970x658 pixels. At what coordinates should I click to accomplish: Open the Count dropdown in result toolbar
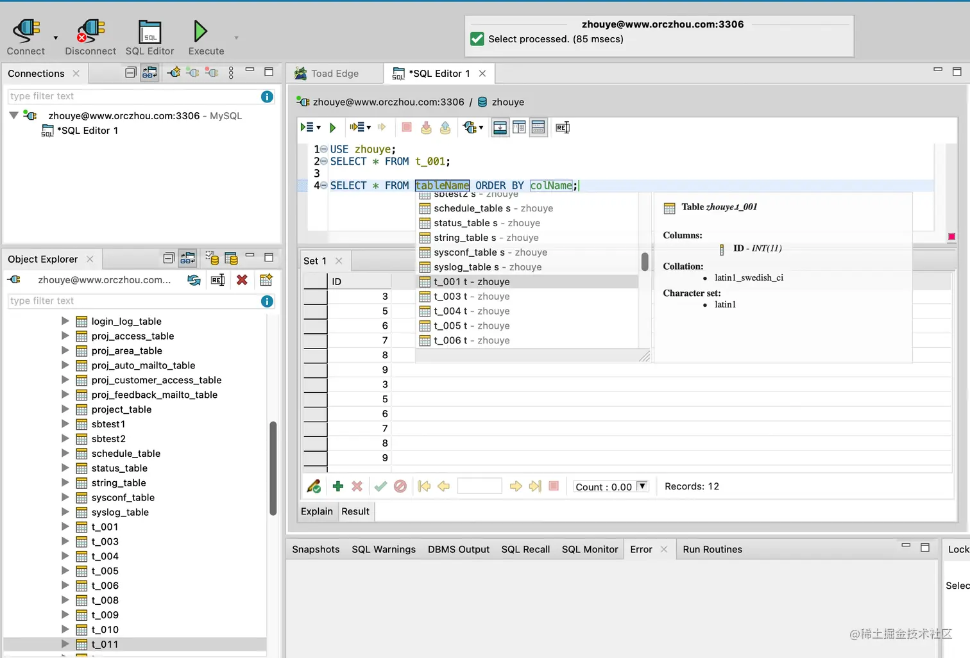tap(642, 486)
